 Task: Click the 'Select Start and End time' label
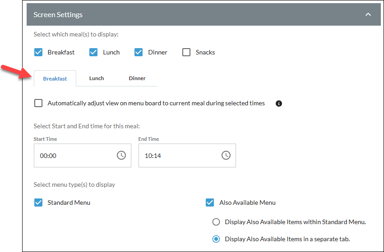[x=87, y=126]
